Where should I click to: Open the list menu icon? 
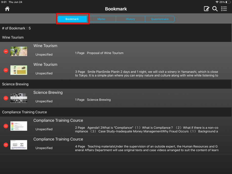[224, 9]
